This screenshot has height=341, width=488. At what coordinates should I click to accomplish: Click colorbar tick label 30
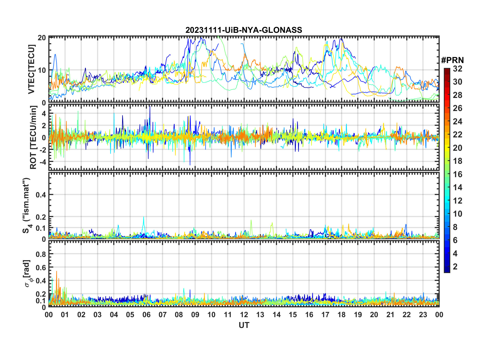coord(457,82)
